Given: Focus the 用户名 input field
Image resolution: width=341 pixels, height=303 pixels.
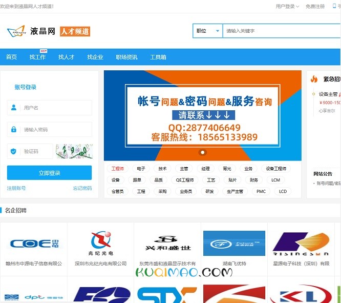Looking at the screenshot, I should (50, 108).
